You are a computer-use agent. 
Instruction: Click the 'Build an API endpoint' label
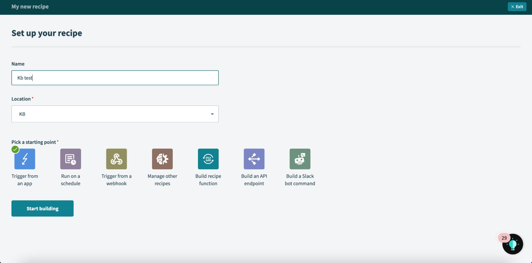[x=254, y=180]
